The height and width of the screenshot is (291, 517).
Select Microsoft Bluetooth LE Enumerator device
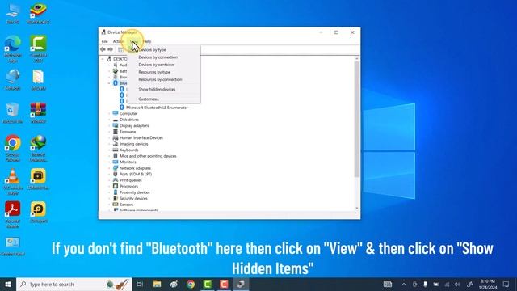coord(157,108)
